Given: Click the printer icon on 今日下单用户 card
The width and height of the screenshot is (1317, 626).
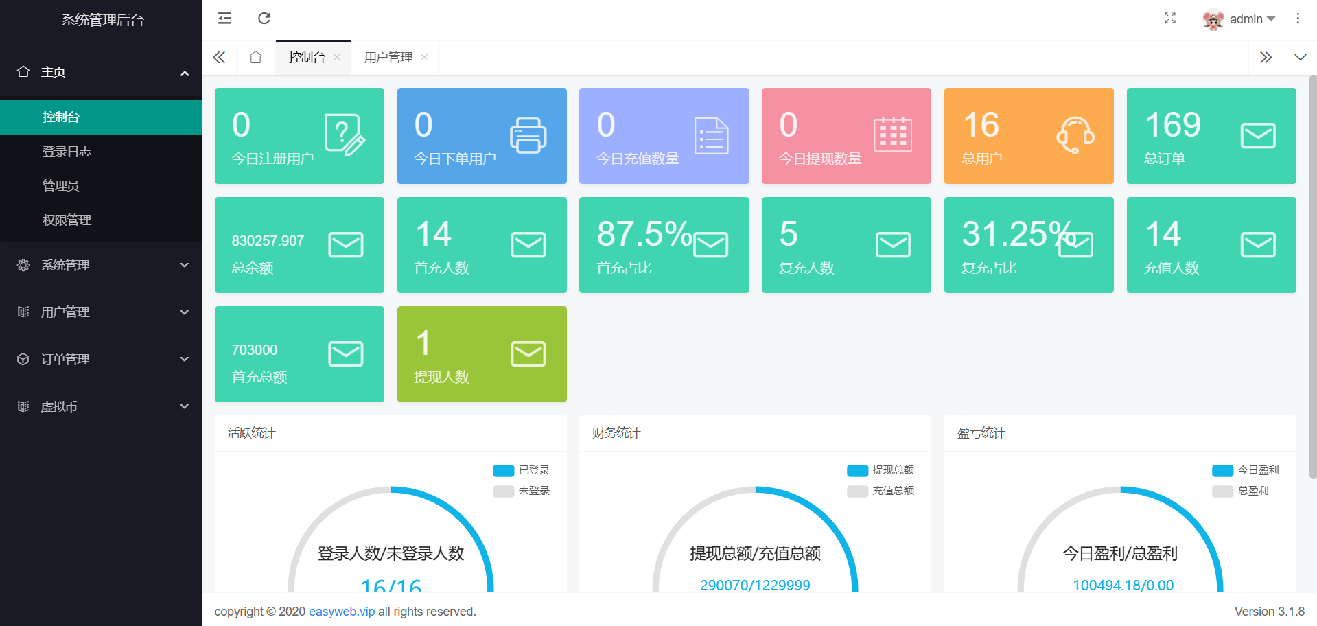Looking at the screenshot, I should [528, 135].
